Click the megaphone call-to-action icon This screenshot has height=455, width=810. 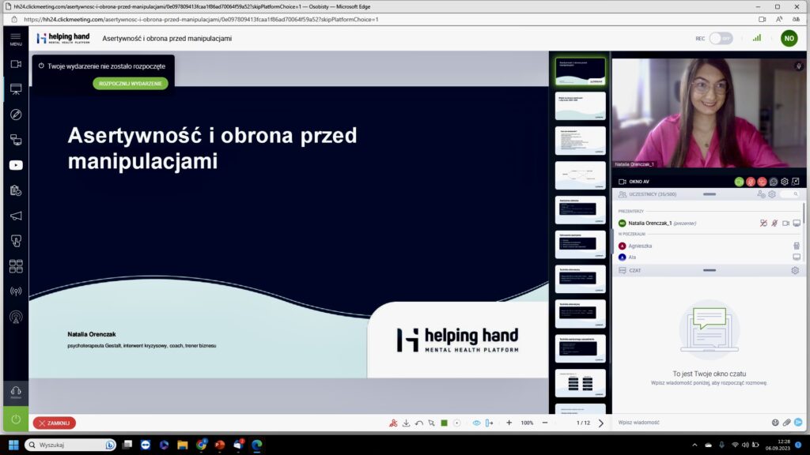16,216
